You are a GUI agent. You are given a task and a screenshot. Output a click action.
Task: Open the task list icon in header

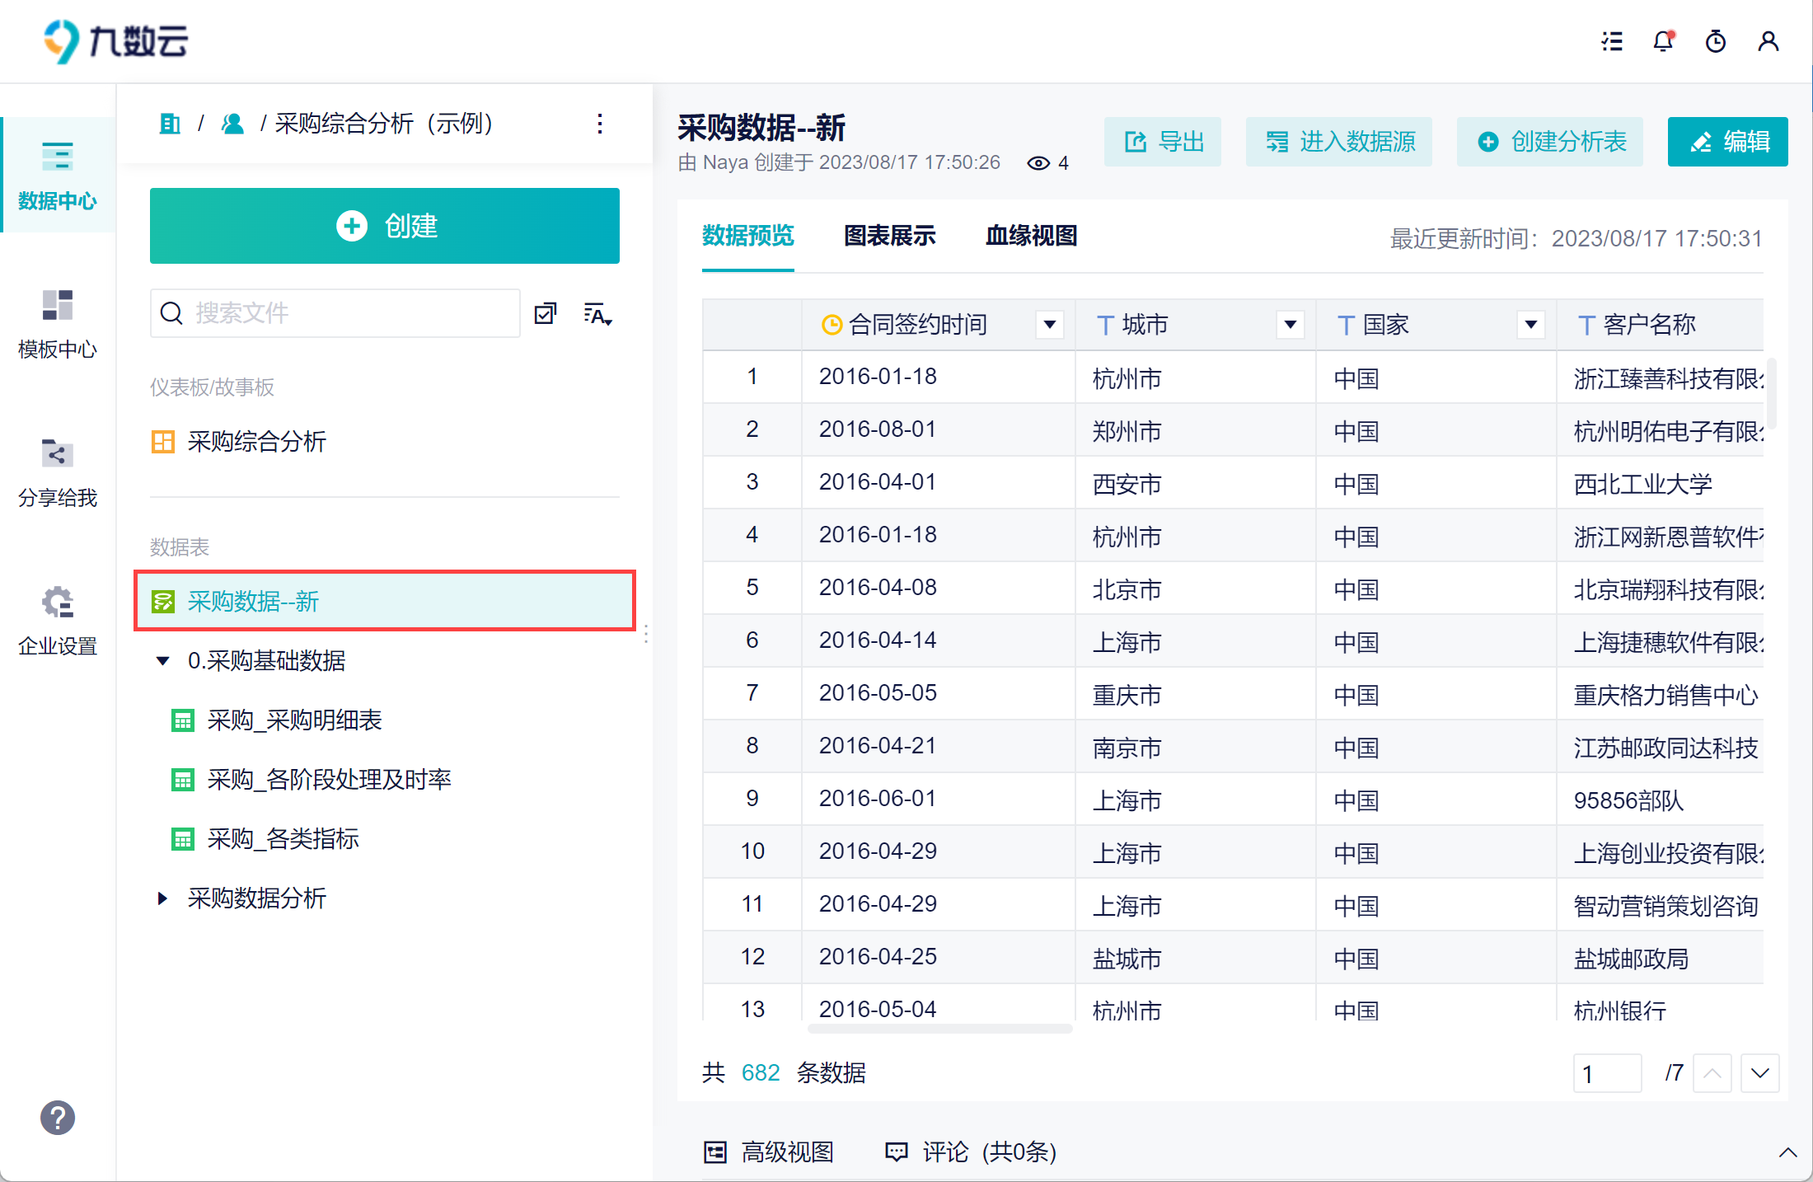1612,41
